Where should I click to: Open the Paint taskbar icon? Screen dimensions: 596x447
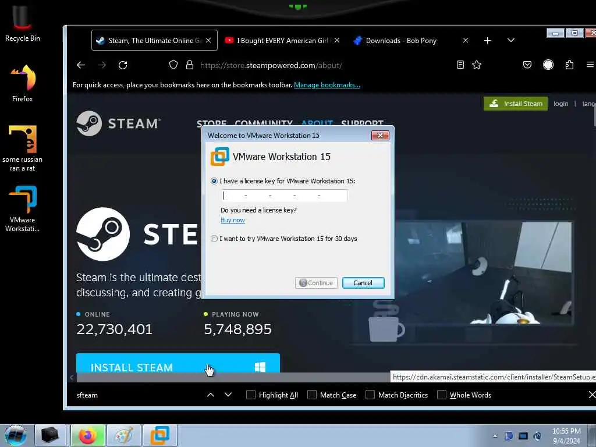click(124, 435)
